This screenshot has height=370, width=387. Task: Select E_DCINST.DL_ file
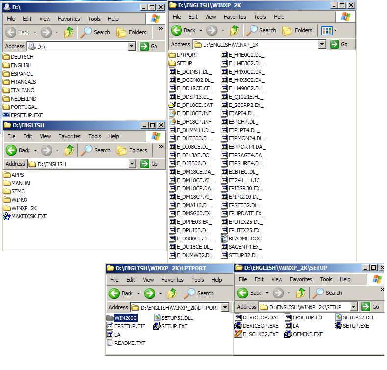point(190,72)
